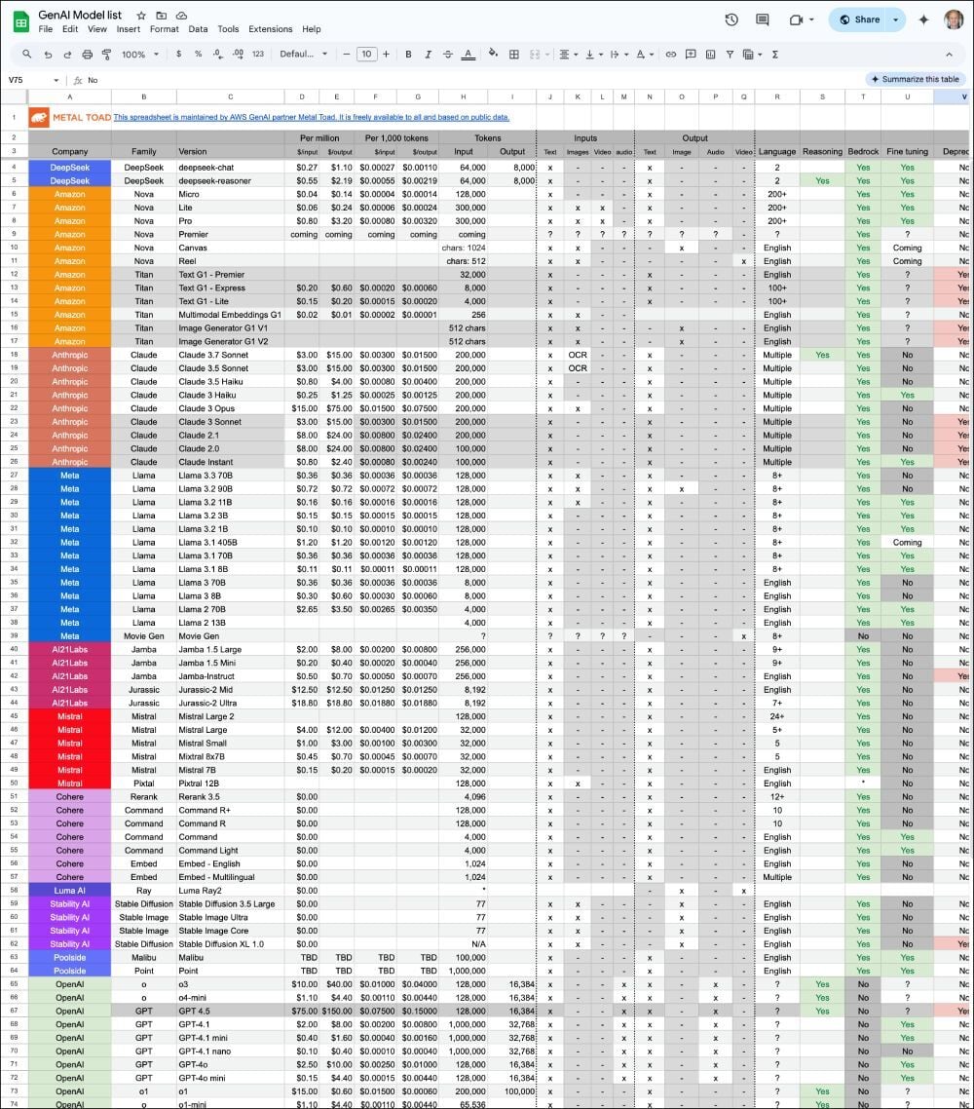Viewport: 974px width, 1109px height.
Task: Open the Share options arrow
Action: pyautogui.click(x=895, y=19)
